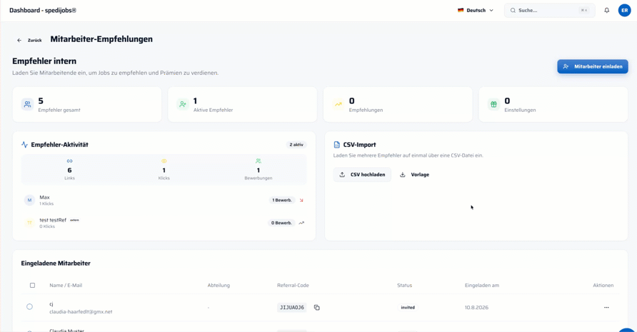Click the 1 Bewerb. badge for Max
This screenshot has height=332, width=637.
coord(282,200)
